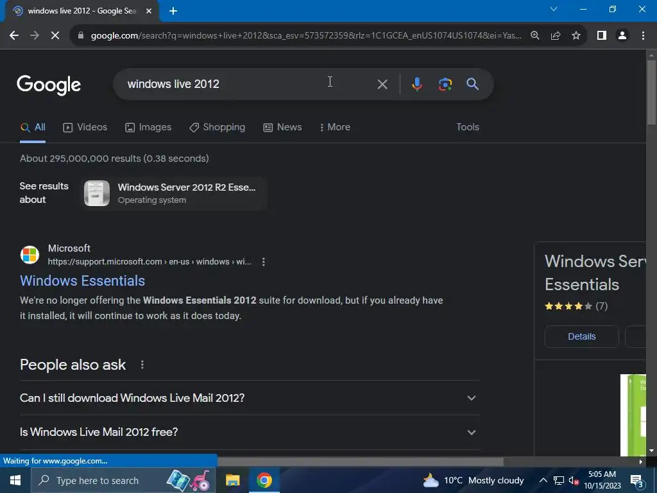The width and height of the screenshot is (657, 493).
Task: Open the Windows Essentials result link
Action: click(83, 281)
